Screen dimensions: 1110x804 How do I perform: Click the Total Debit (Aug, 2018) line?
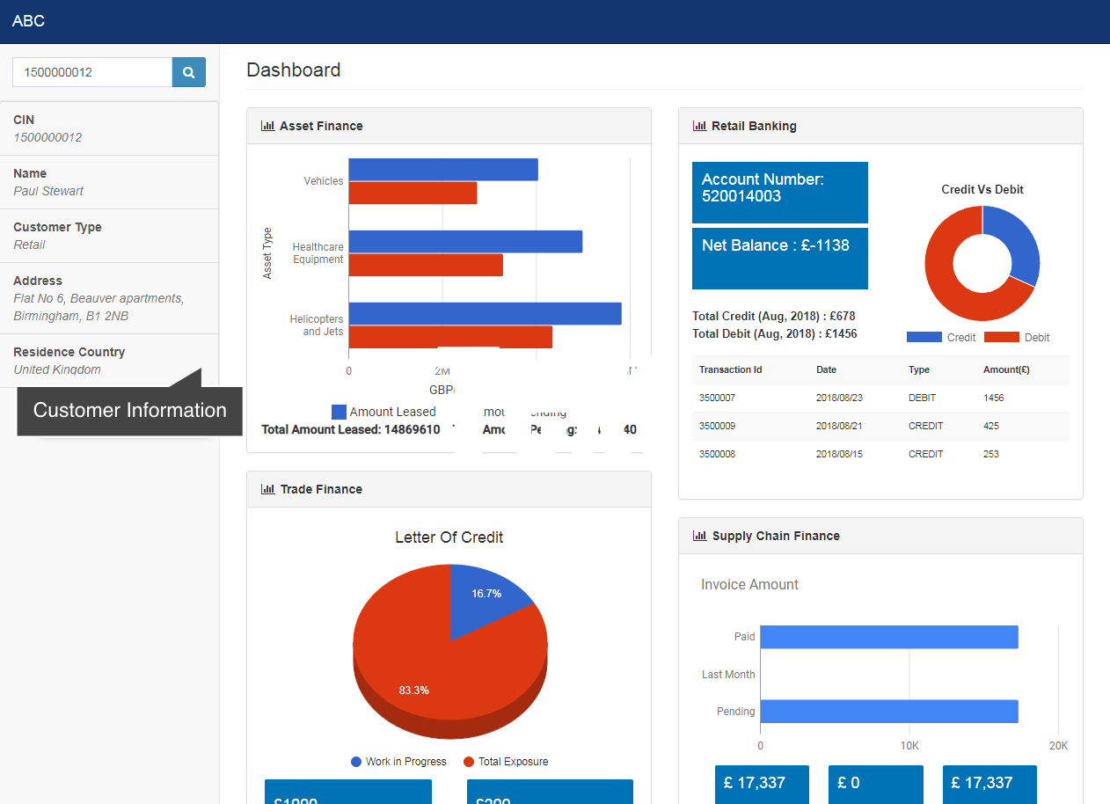click(x=775, y=333)
